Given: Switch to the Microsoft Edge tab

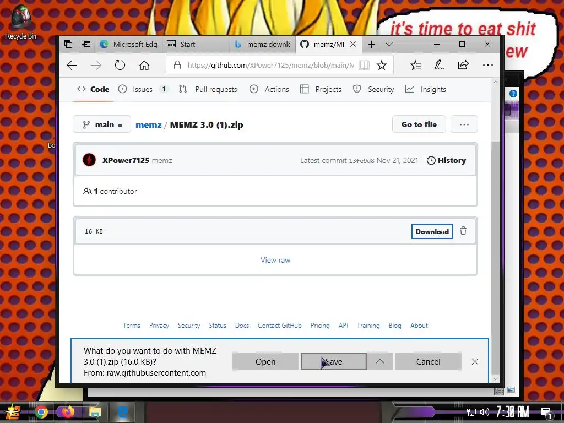Looking at the screenshot, I should (129, 44).
